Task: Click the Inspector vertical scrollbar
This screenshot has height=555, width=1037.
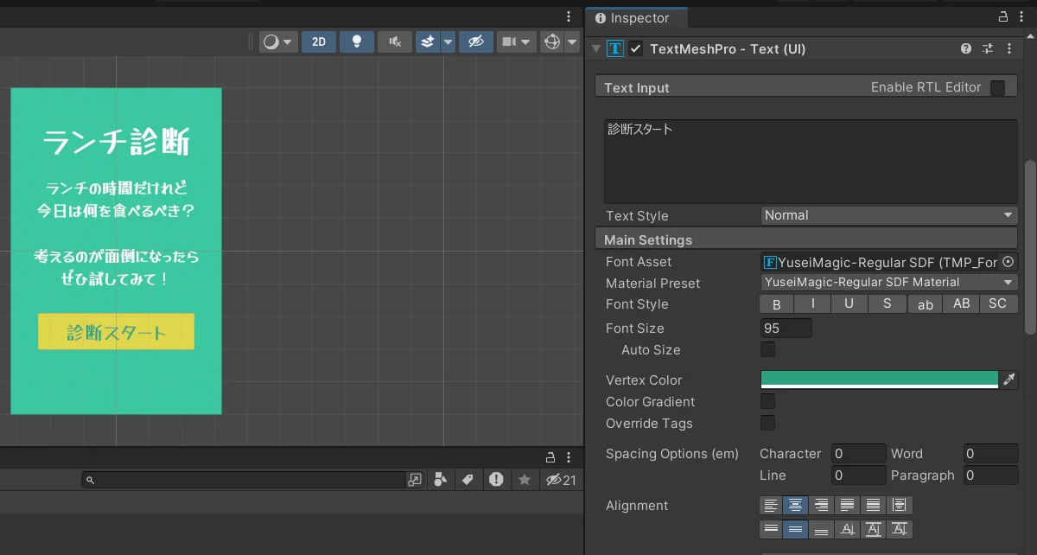Action: [x=1029, y=246]
